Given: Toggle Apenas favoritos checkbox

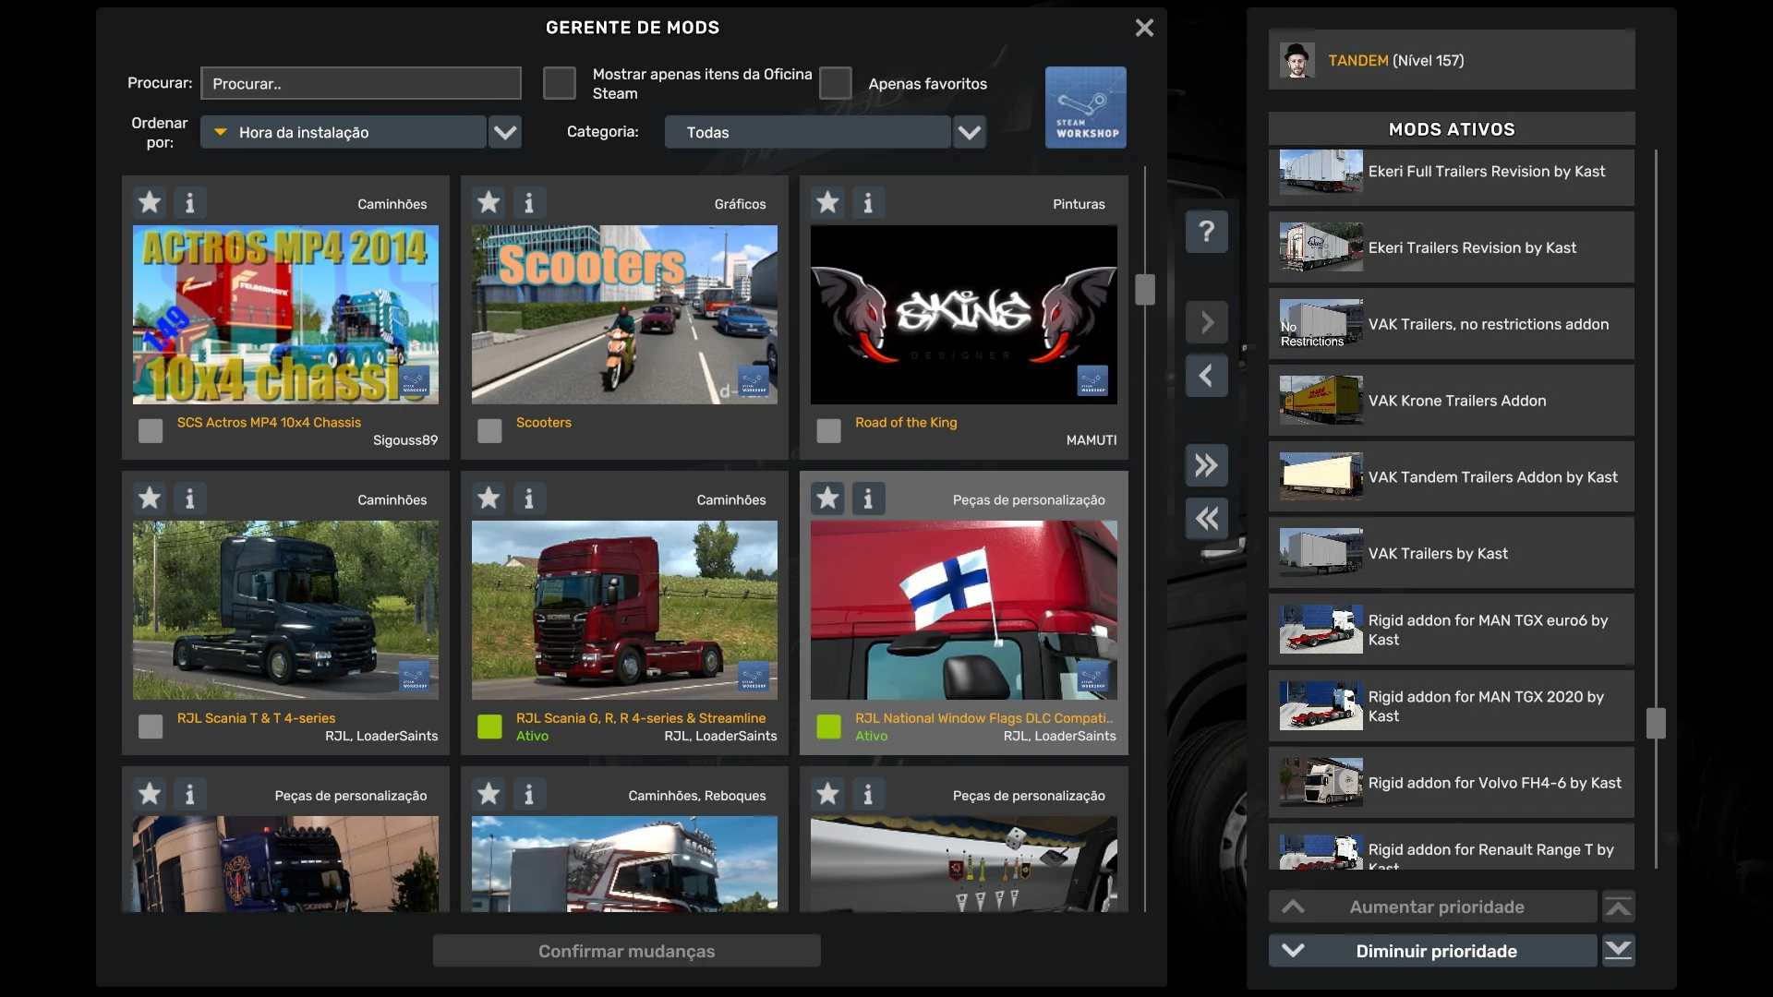Looking at the screenshot, I should (835, 83).
